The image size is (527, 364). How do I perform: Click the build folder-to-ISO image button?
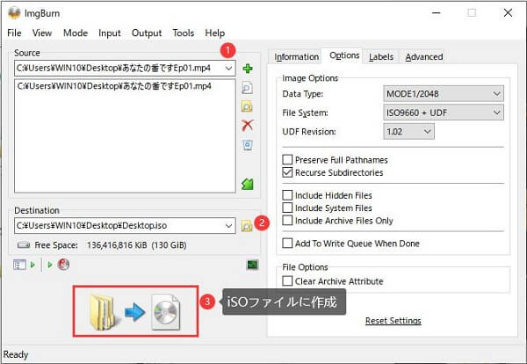click(x=136, y=311)
